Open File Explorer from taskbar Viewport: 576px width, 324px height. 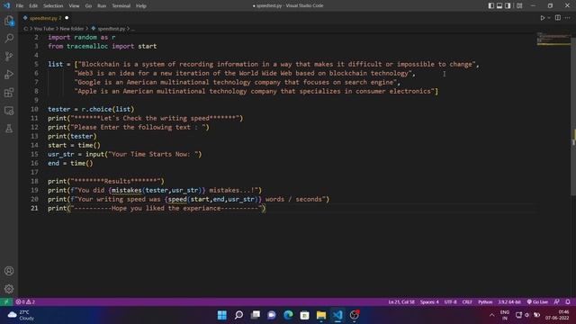click(x=321, y=315)
